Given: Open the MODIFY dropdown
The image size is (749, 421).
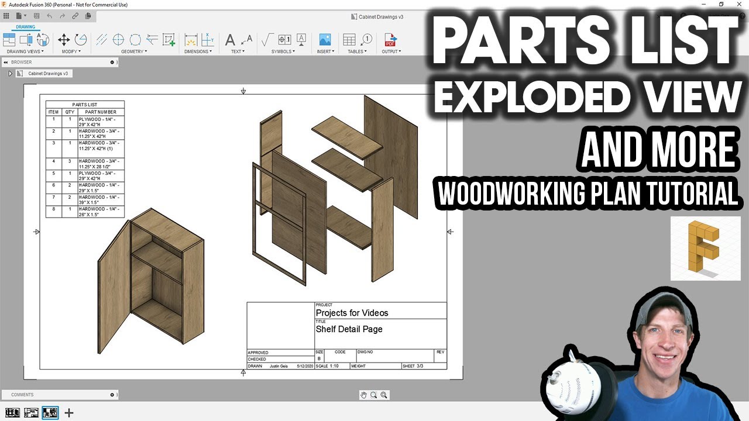Looking at the screenshot, I should pos(71,51).
